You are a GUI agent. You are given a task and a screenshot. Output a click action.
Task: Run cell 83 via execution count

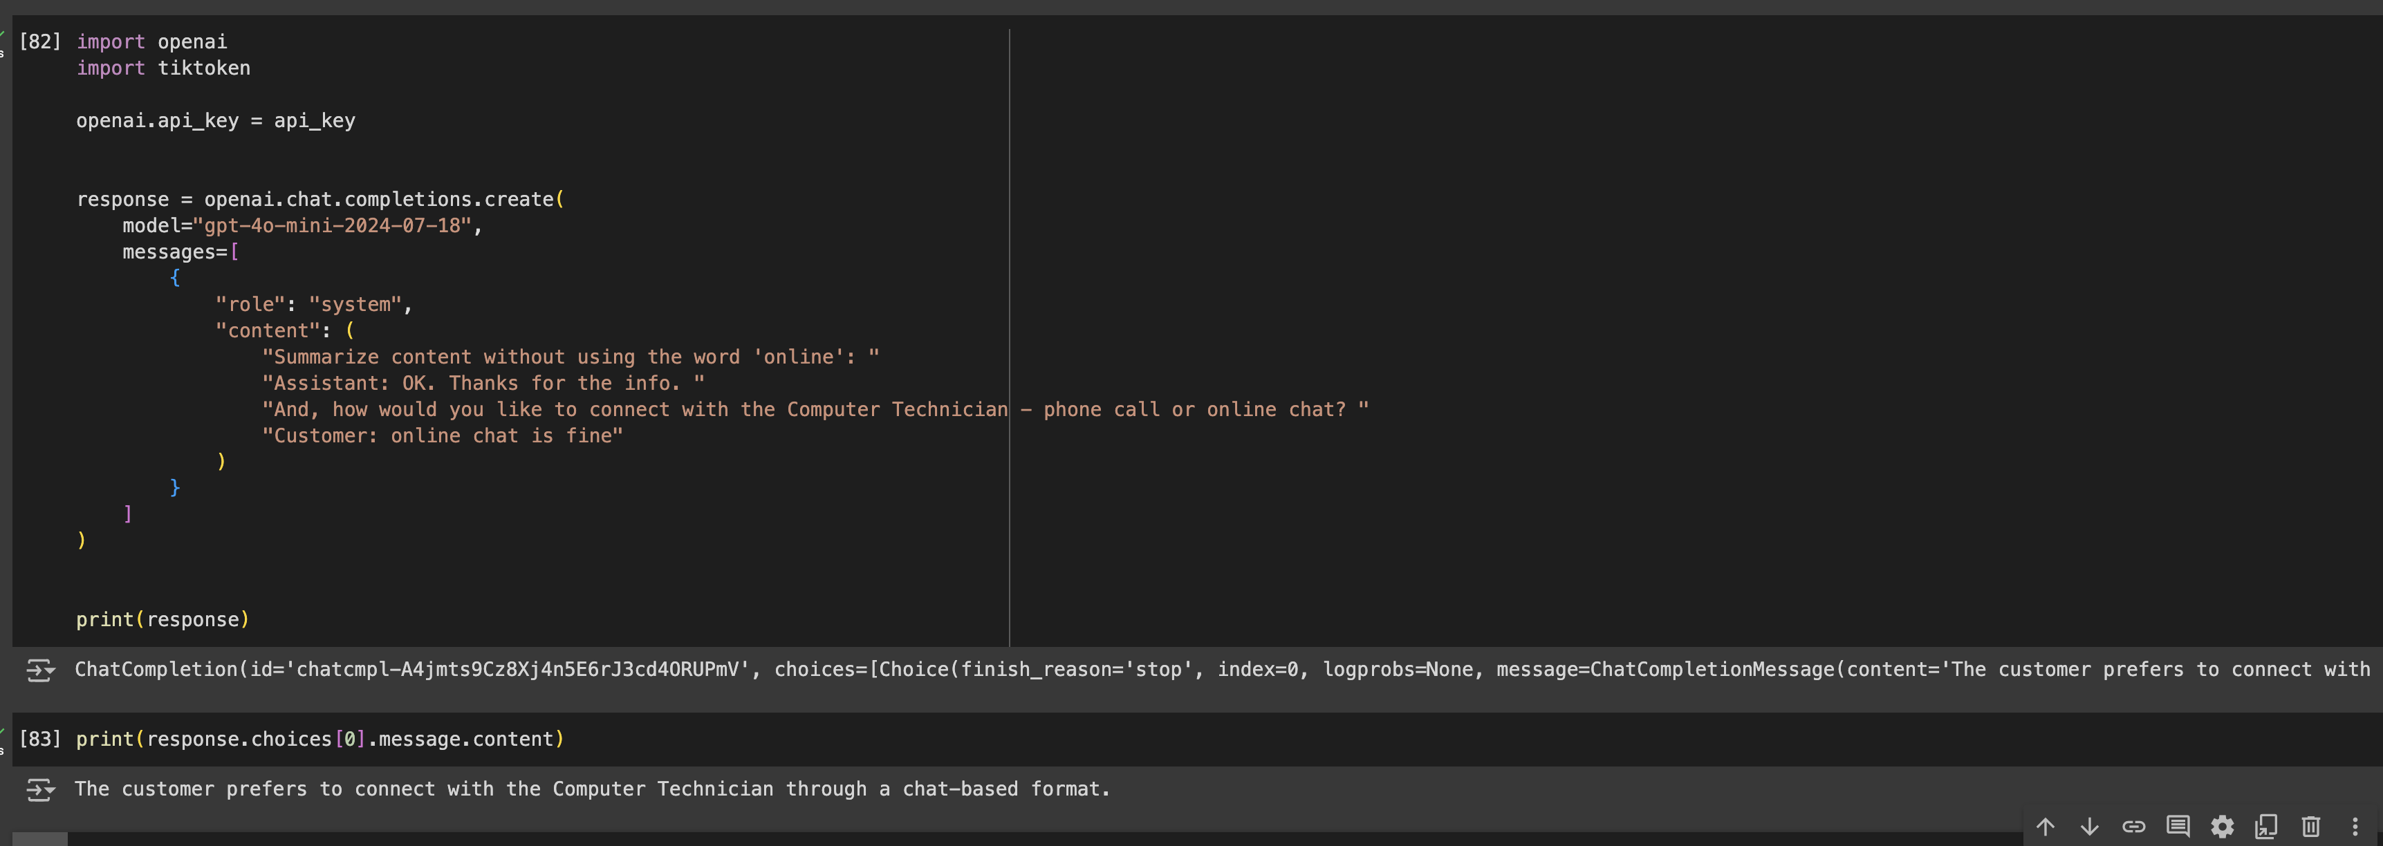pos(40,739)
